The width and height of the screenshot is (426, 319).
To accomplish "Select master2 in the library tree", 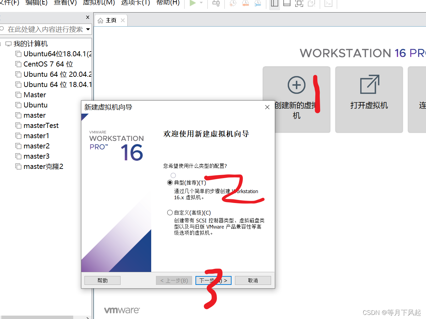I will pyautogui.click(x=36, y=146).
